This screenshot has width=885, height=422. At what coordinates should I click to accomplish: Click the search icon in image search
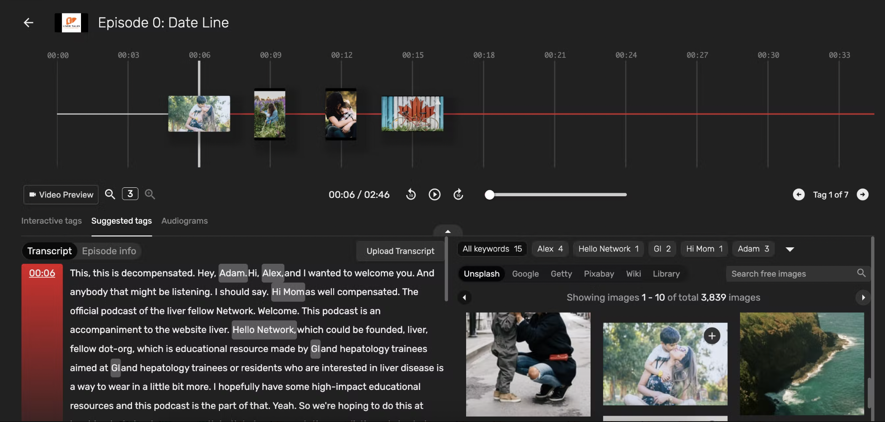tap(861, 273)
